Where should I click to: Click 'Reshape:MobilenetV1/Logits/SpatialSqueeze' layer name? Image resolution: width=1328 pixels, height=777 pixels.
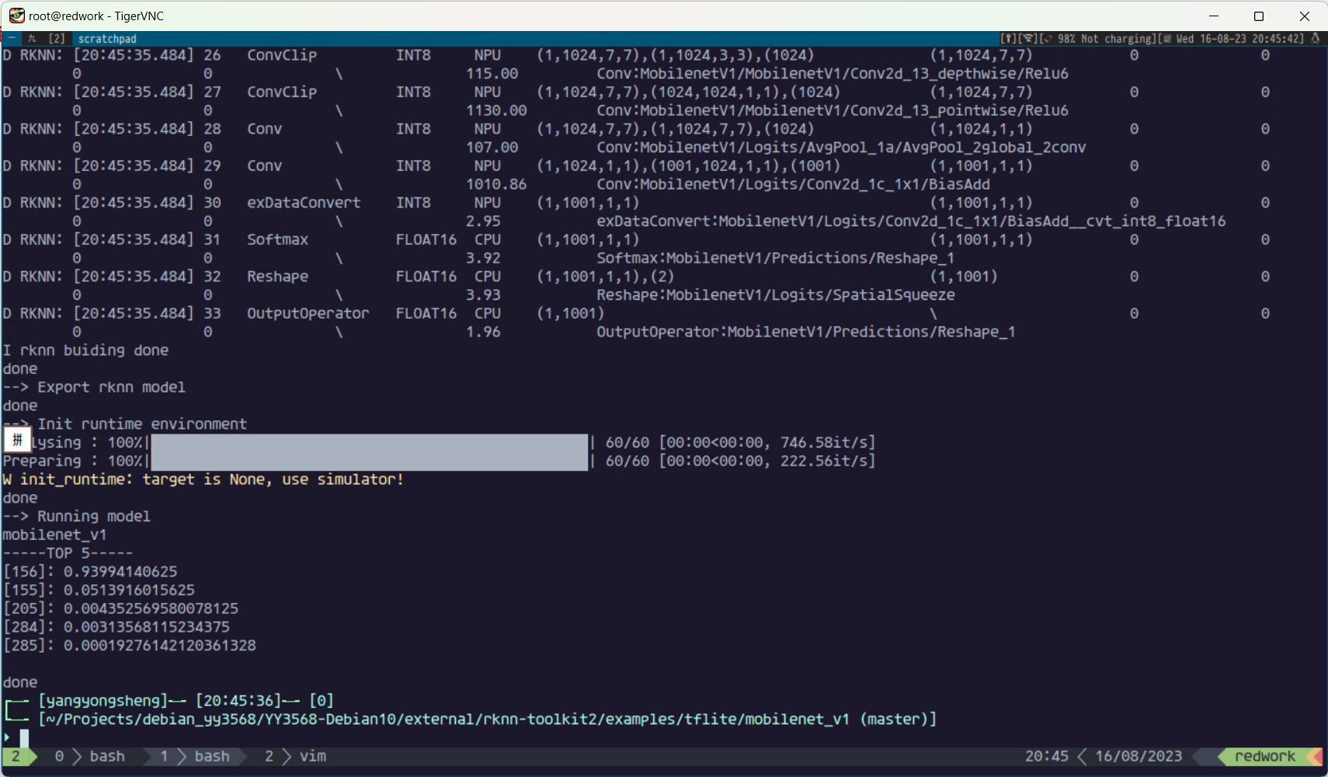(x=776, y=295)
